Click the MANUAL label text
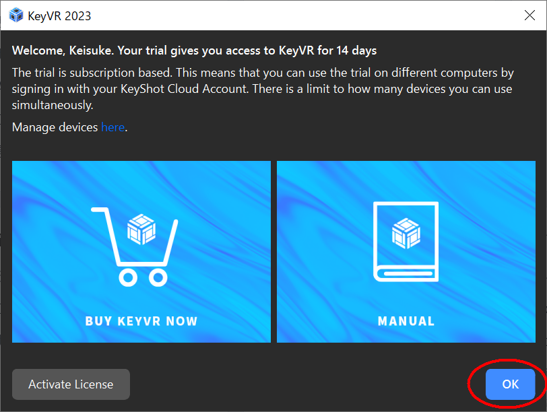547x412 pixels. (x=406, y=321)
